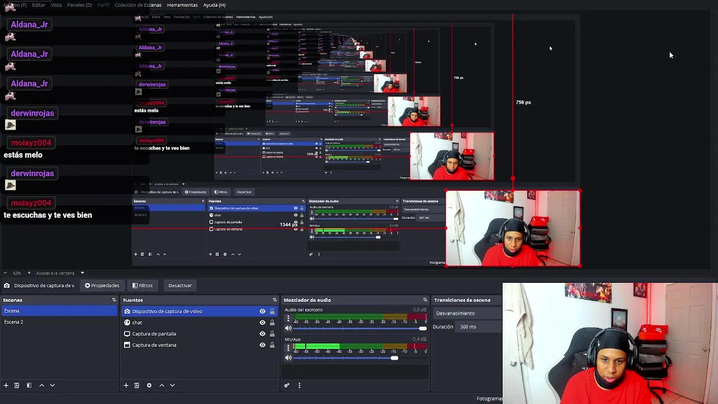The image size is (718, 404).
Task: Select the Escena scene
Action: tap(59, 311)
